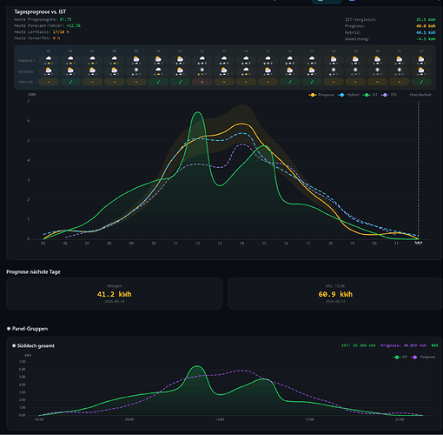
Task: Click the observed weather icon for hour 14
Action: click(246, 71)
